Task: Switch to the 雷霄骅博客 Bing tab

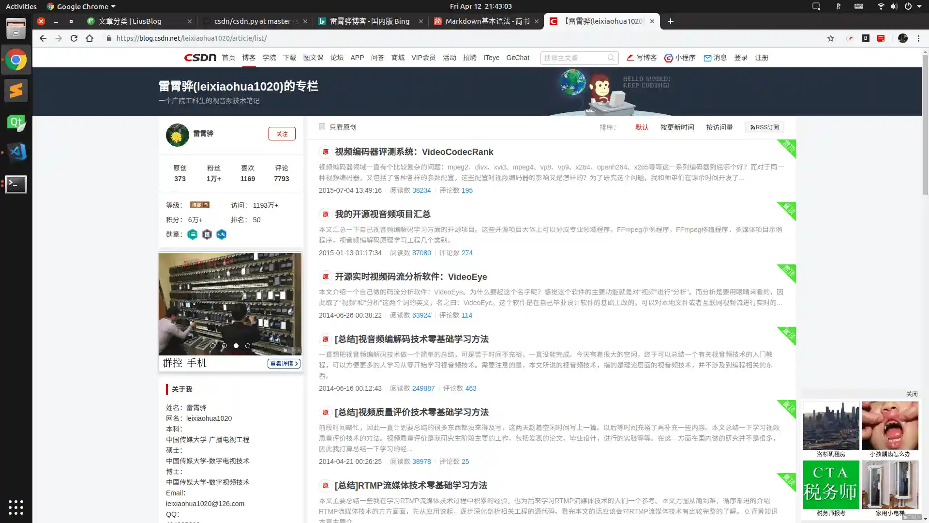Action: coord(370,21)
